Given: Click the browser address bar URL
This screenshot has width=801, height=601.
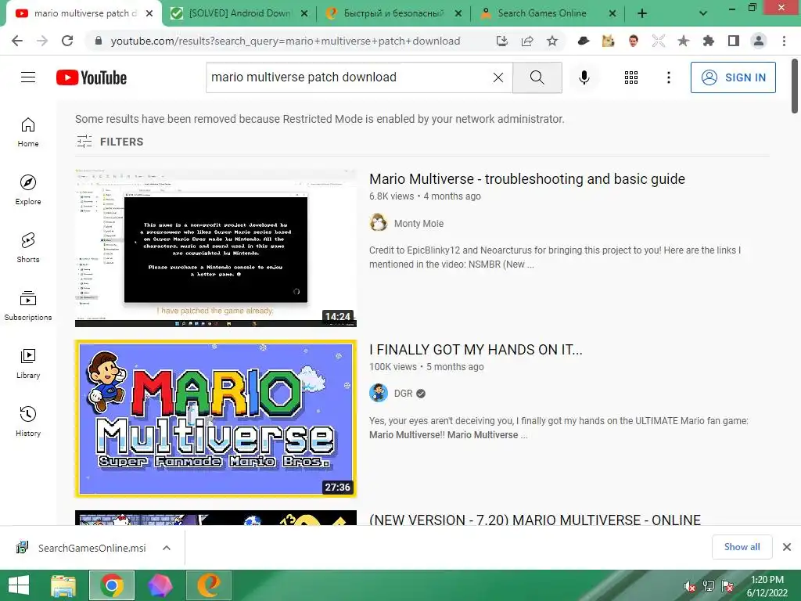Looking at the screenshot, I should 286,41.
